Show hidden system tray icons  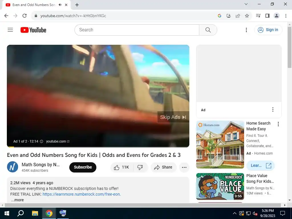pos(235,213)
